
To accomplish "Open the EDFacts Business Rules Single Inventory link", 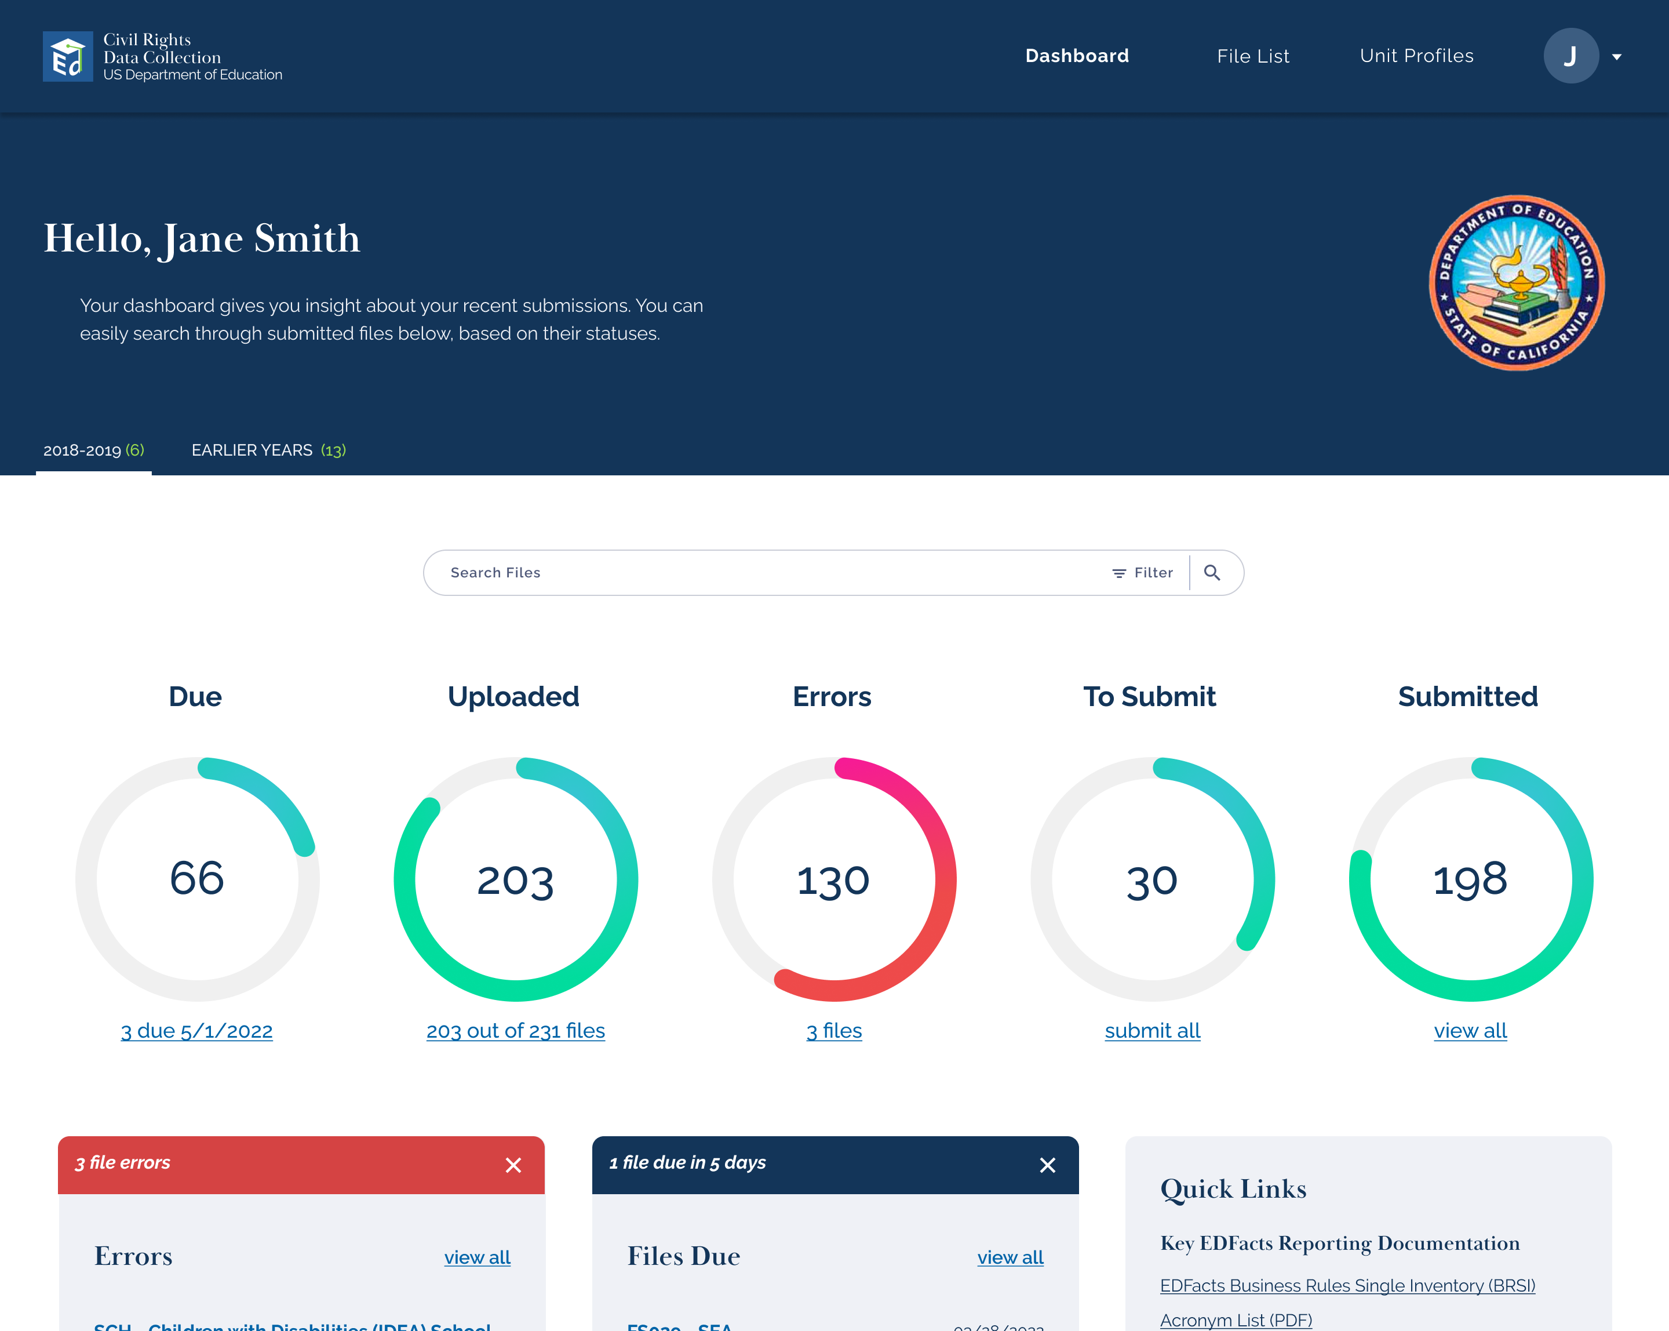I will tap(1348, 1285).
